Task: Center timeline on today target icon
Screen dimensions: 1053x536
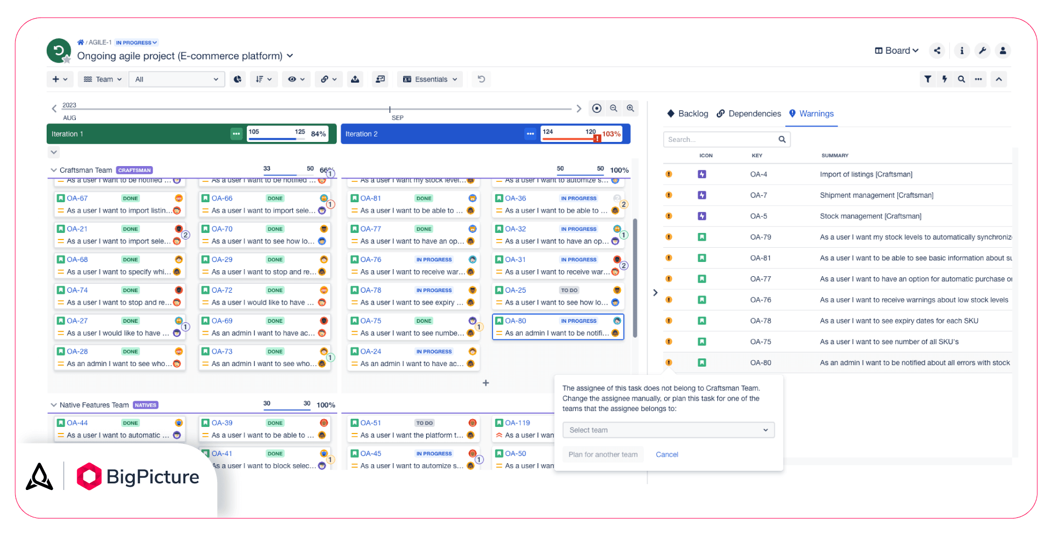Action: tap(597, 109)
